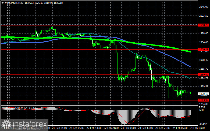The image size is (210, 131).
Task: Click the red horizontal line at 1869.62
Action: 99,75
